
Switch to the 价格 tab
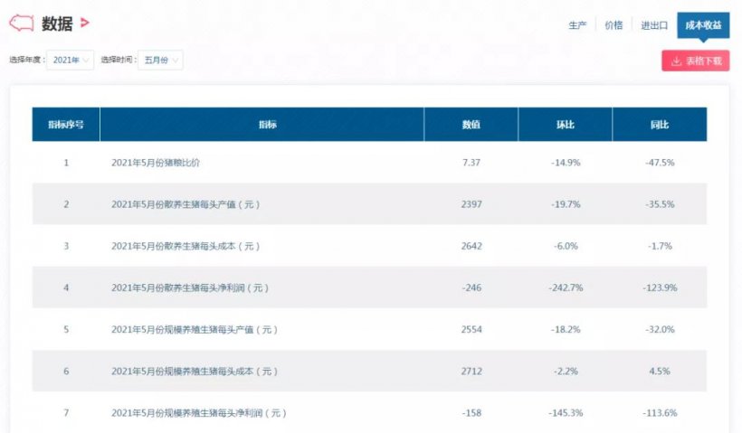[x=614, y=25]
